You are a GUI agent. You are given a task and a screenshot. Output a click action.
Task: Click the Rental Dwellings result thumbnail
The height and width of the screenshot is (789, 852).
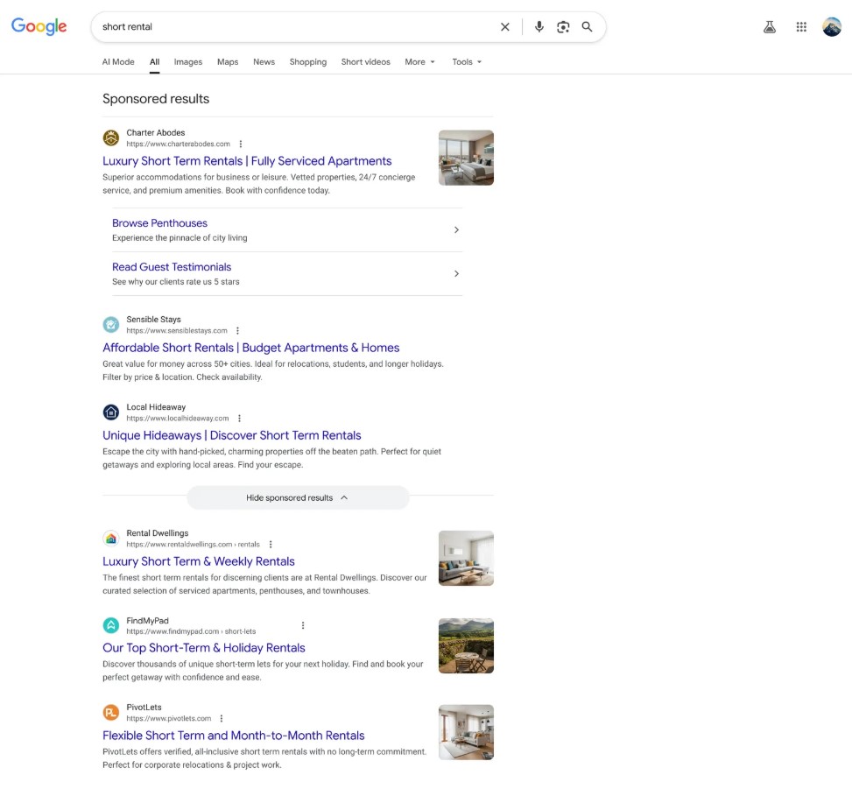465,558
